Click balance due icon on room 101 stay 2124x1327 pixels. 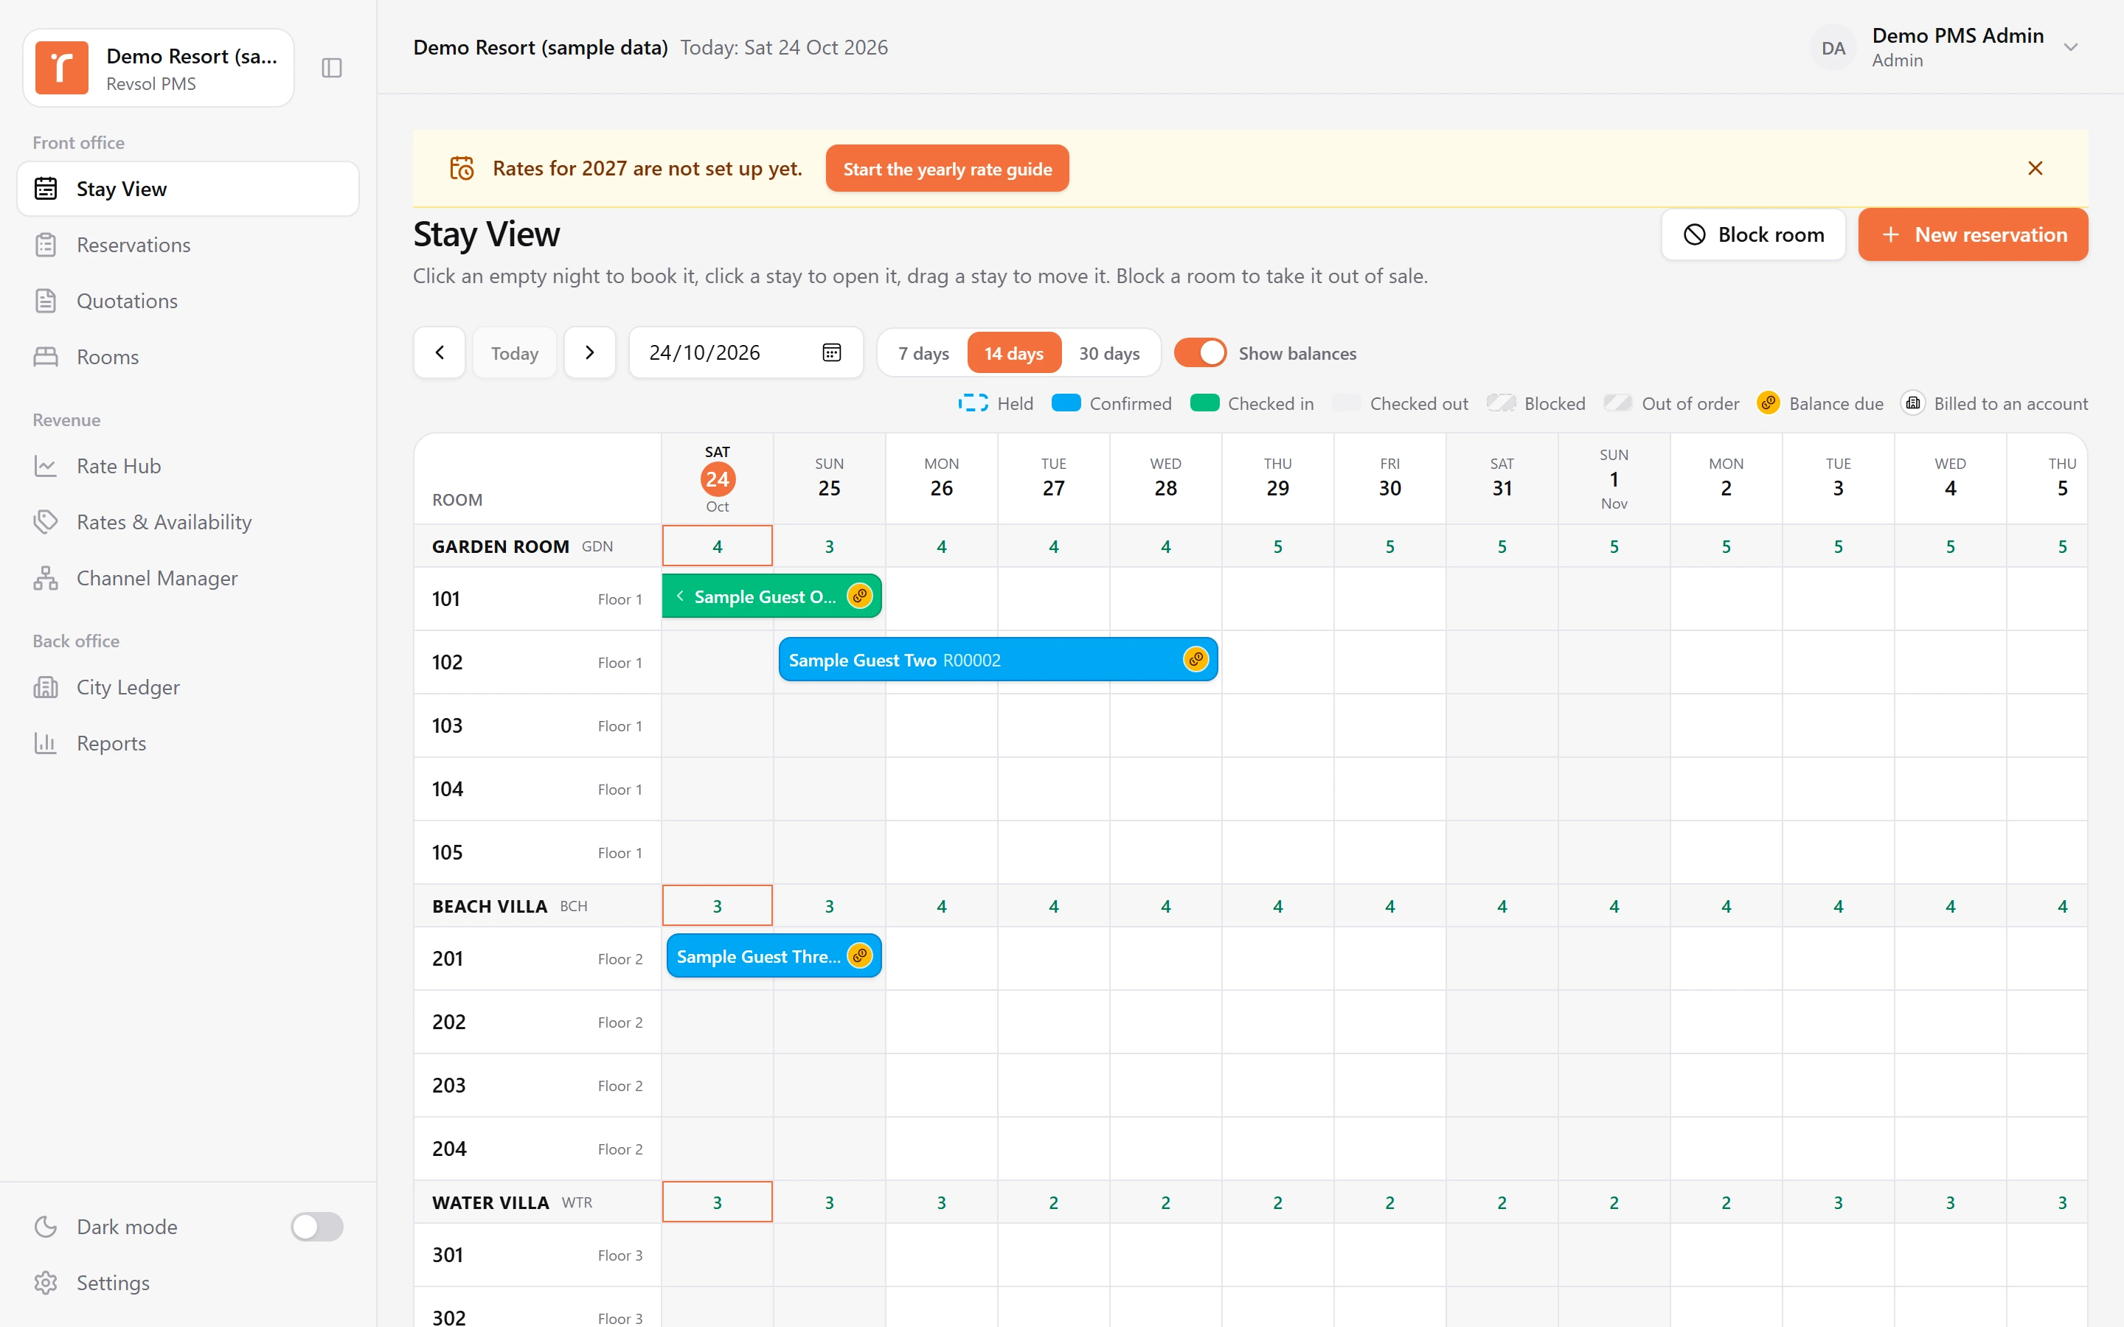tap(859, 596)
